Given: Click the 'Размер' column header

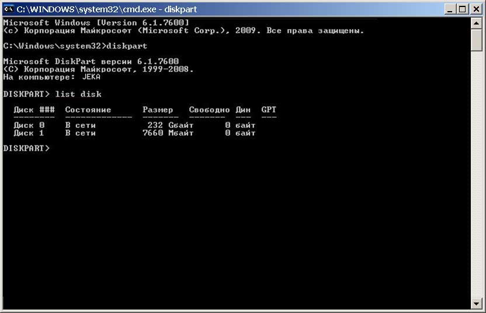Looking at the screenshot, I should 158,110.
